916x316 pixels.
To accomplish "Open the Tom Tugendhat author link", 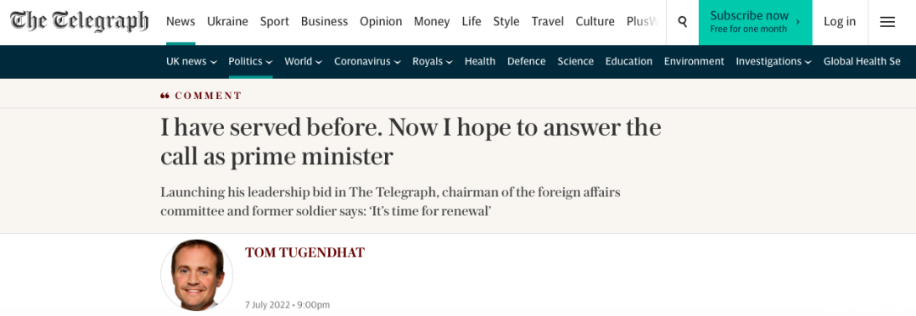I will (305, 252).
